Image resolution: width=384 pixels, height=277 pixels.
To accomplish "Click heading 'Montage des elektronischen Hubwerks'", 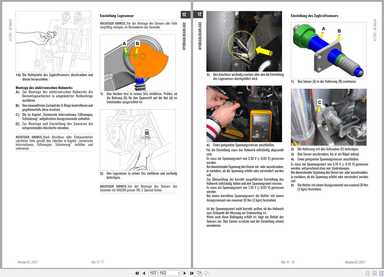I will pos(44,88).
